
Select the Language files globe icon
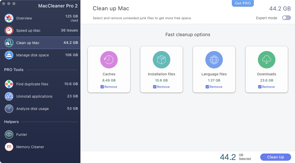coord(214,60)
